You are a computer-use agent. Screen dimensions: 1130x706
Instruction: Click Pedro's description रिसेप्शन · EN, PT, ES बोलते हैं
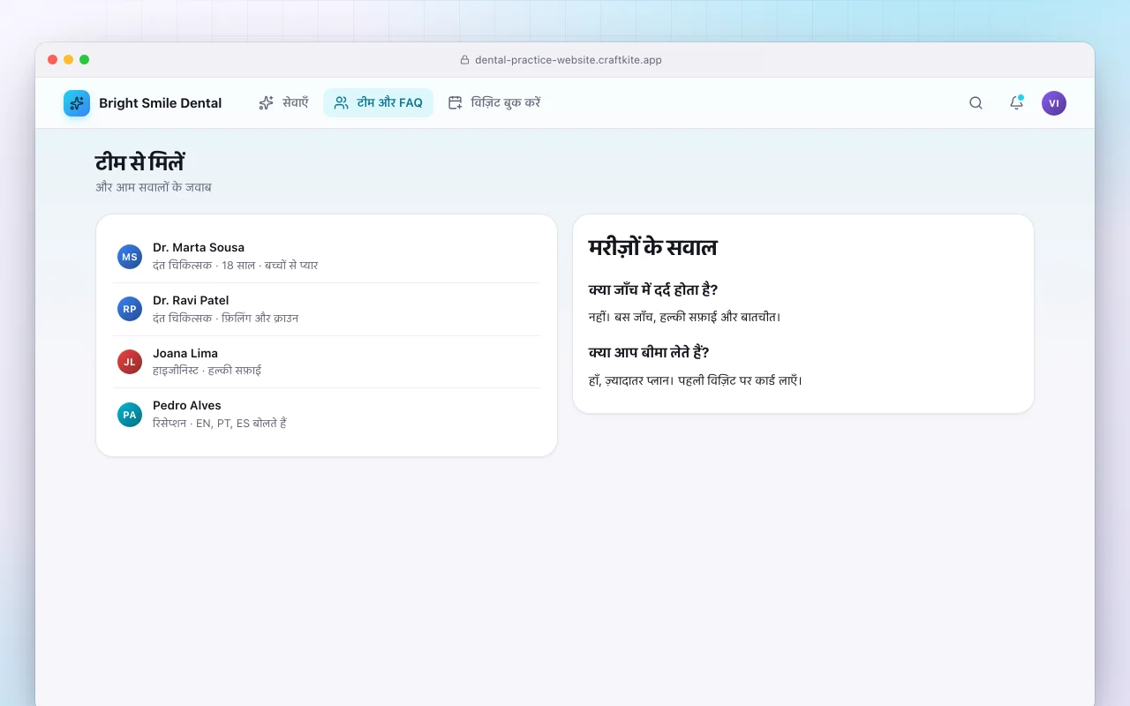coord(220,423)
